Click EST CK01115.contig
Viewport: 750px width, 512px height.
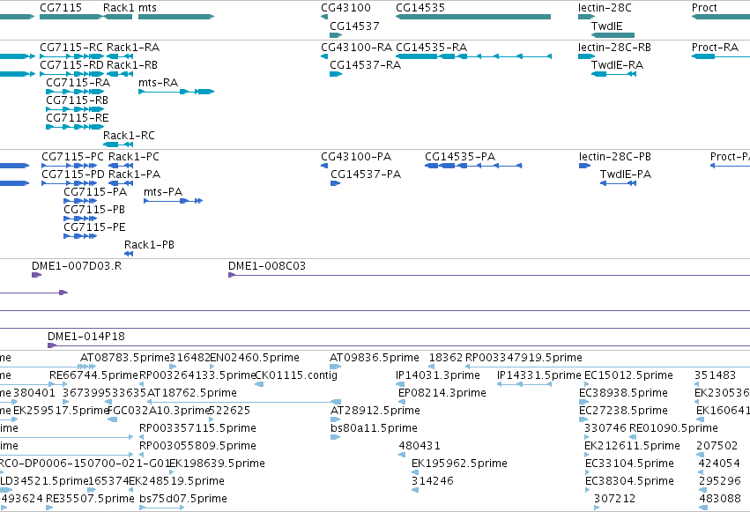[296, 375]
